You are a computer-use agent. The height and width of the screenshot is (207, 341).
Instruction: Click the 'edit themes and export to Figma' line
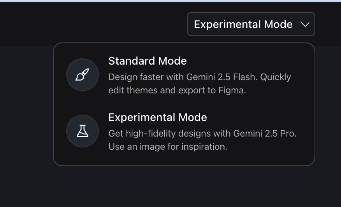pyautogui.click(x=177, y=91)
